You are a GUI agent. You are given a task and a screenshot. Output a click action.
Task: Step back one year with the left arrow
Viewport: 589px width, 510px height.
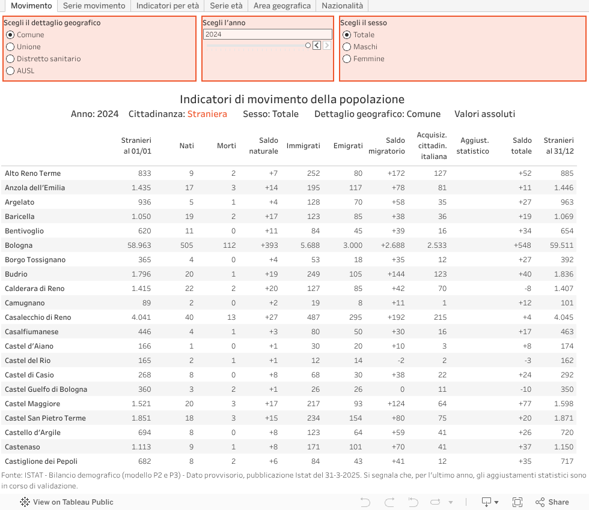coord(317,46)
